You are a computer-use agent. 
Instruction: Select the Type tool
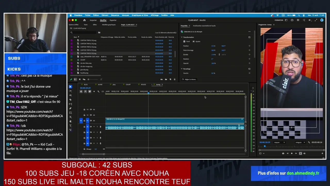pos(70,126)
